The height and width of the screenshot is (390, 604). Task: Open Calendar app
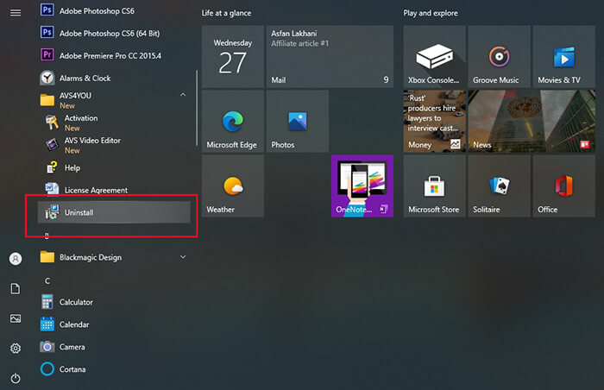pos(114,324)
